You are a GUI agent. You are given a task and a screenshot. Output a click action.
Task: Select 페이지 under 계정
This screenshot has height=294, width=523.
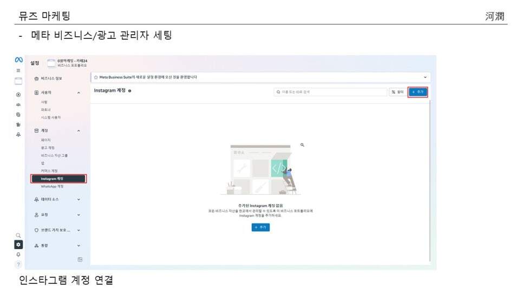point(45,140)
